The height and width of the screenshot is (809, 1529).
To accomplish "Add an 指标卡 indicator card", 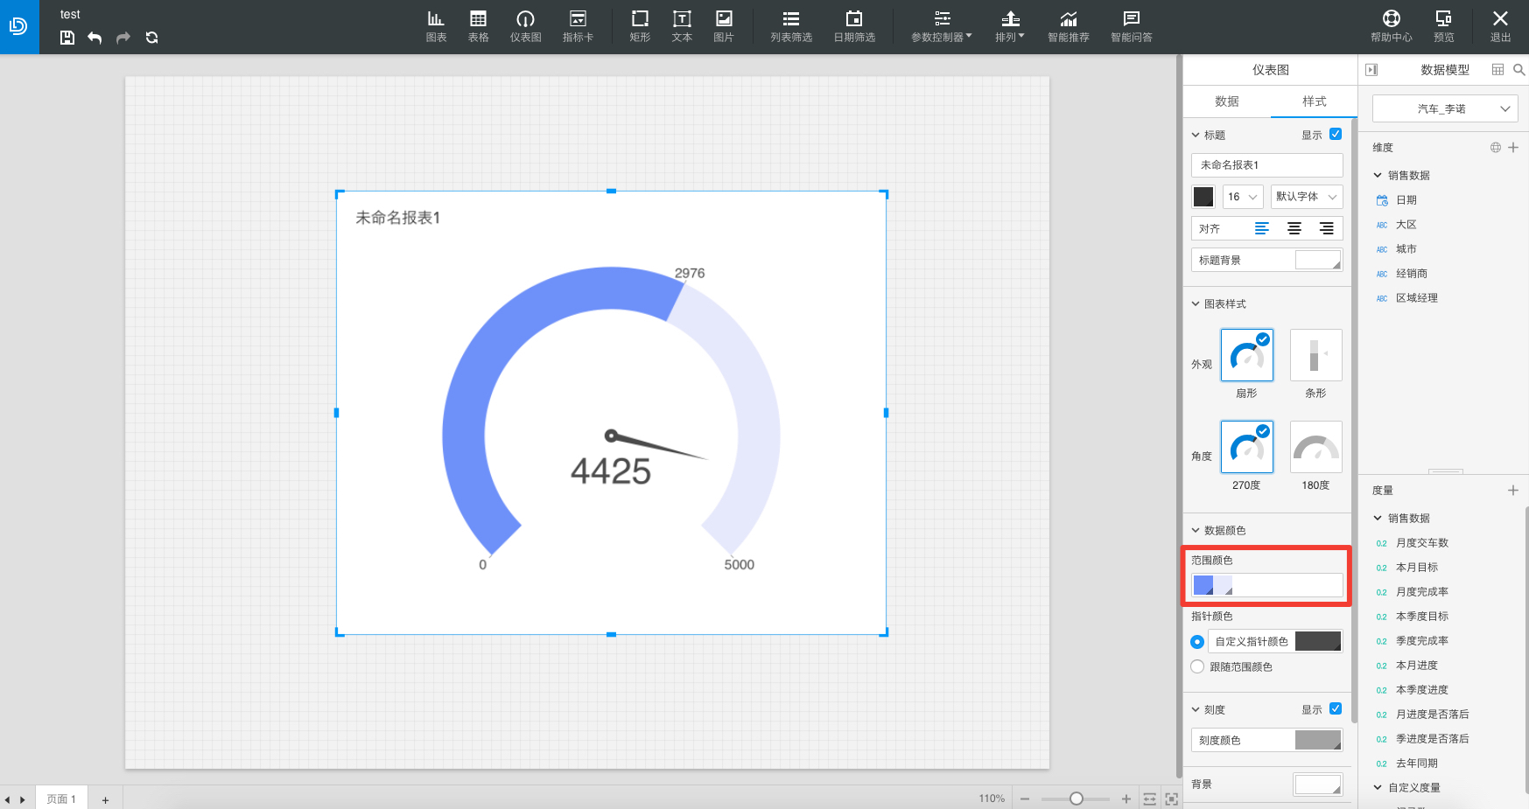I will 578,26.
